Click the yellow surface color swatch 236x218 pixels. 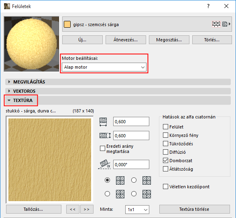click(67, 24)
